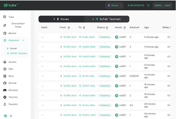Viewport: 176px width, 119px height.
Task: Open To address 0xc5a...69dc link
Action: 89,105
